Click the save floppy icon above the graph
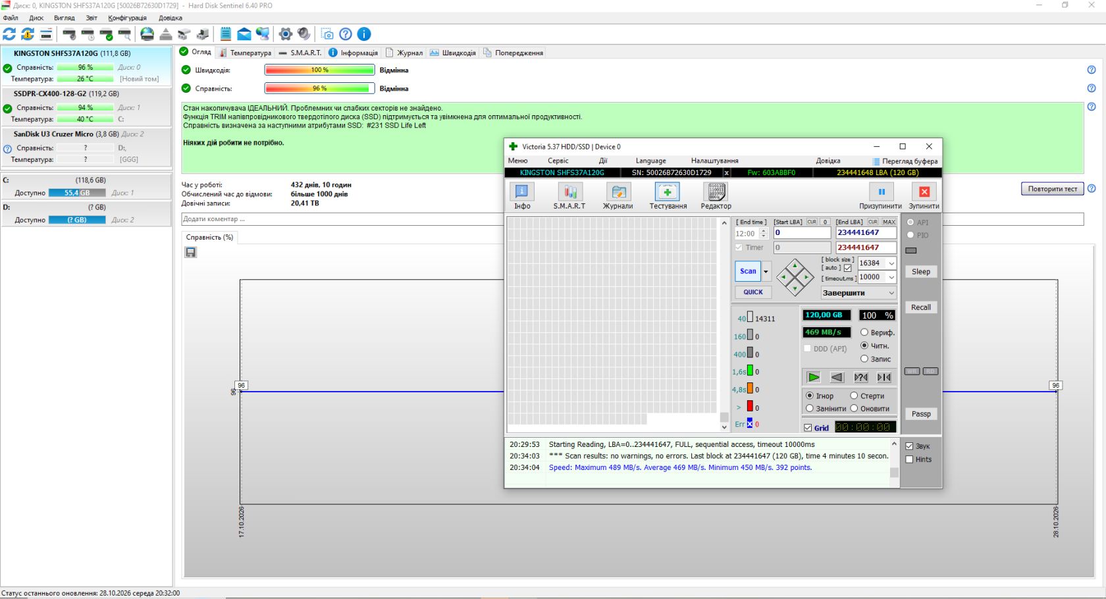 [x=191, y=252]
